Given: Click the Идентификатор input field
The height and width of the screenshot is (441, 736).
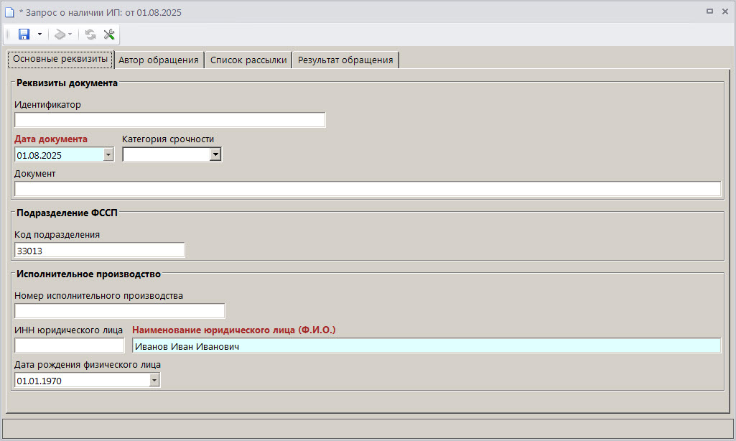Looking at the screenshot, I should point(169,120).
